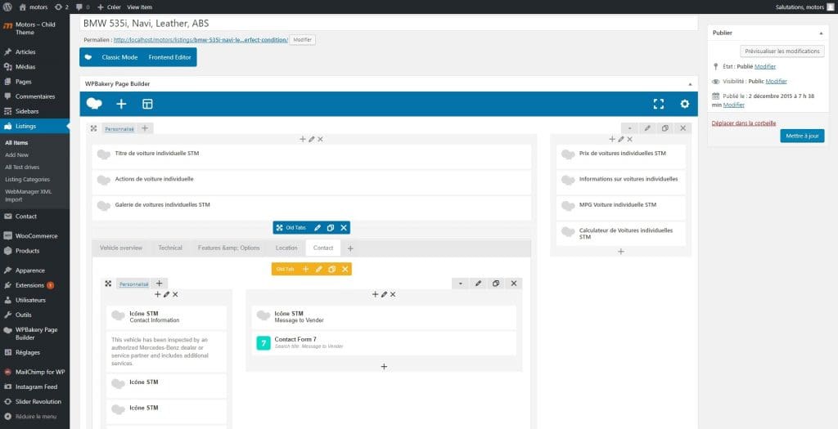
Task: Click the Mettre à jour button
Action: (x=802, y=136)
